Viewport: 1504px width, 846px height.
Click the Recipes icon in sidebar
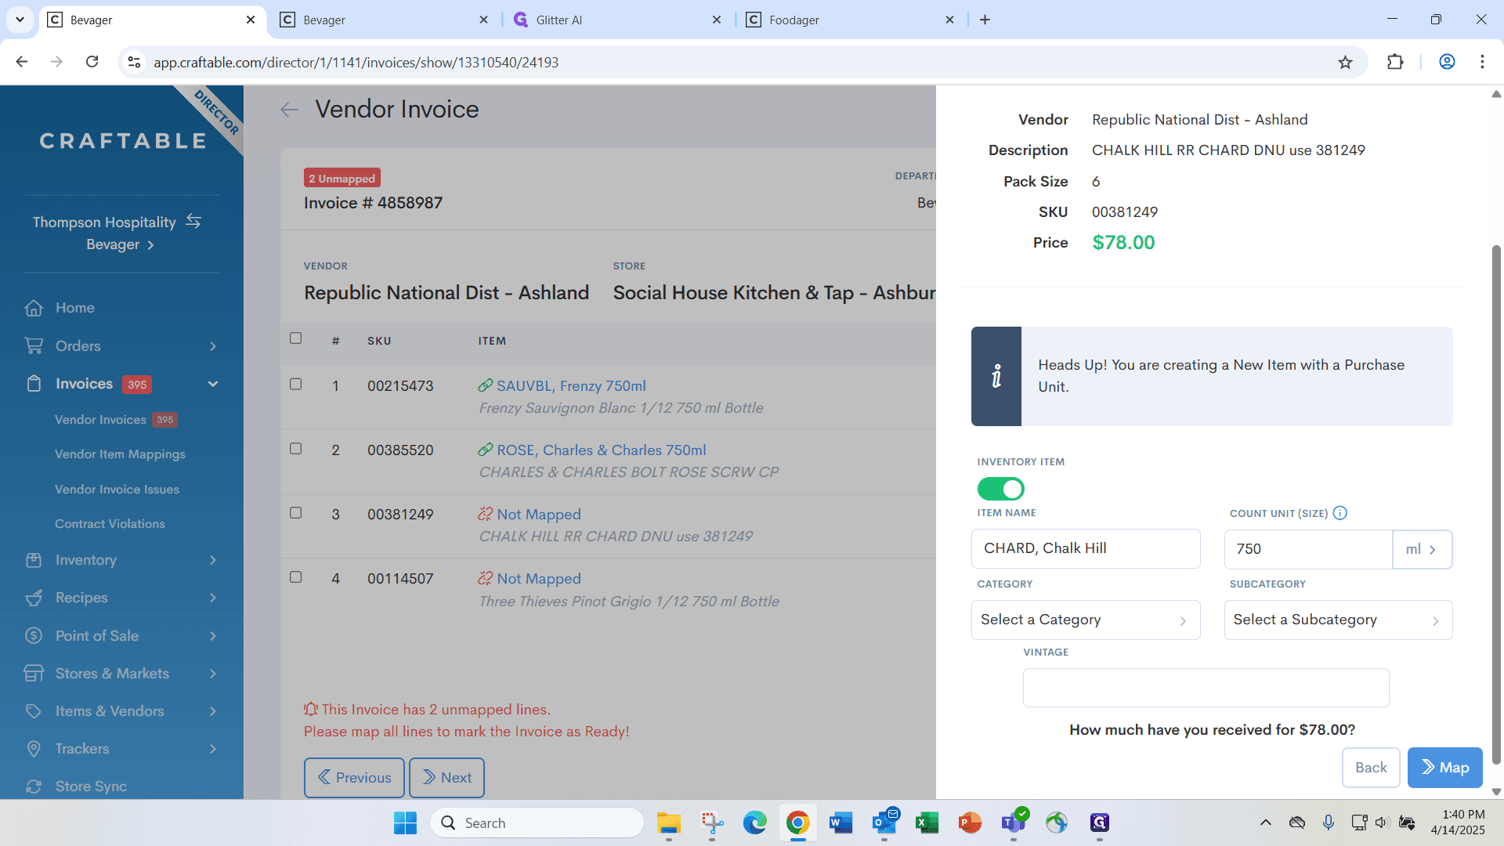(34, 598)
